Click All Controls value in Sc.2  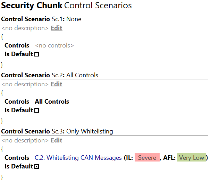tap(52, 102)
